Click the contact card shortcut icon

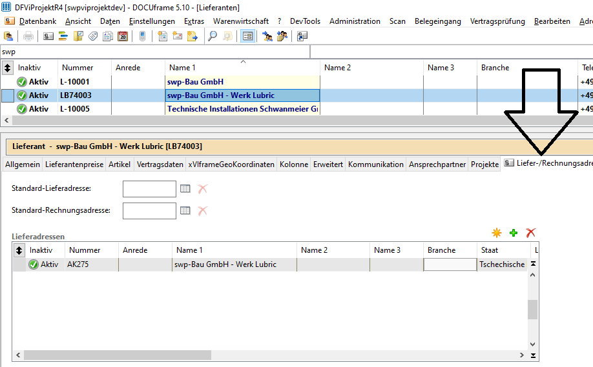pyautogui.click(x=302, y=36)
